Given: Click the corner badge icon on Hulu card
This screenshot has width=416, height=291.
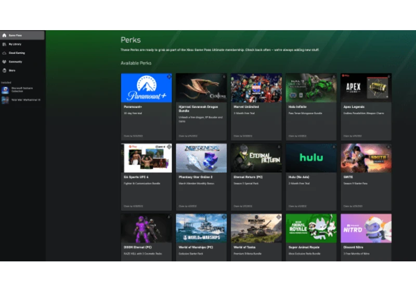Looking at the screenshot, I should click(x=333, y=147).
